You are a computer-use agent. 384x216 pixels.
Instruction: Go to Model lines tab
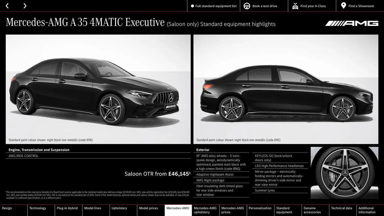(x=93, y=208)
